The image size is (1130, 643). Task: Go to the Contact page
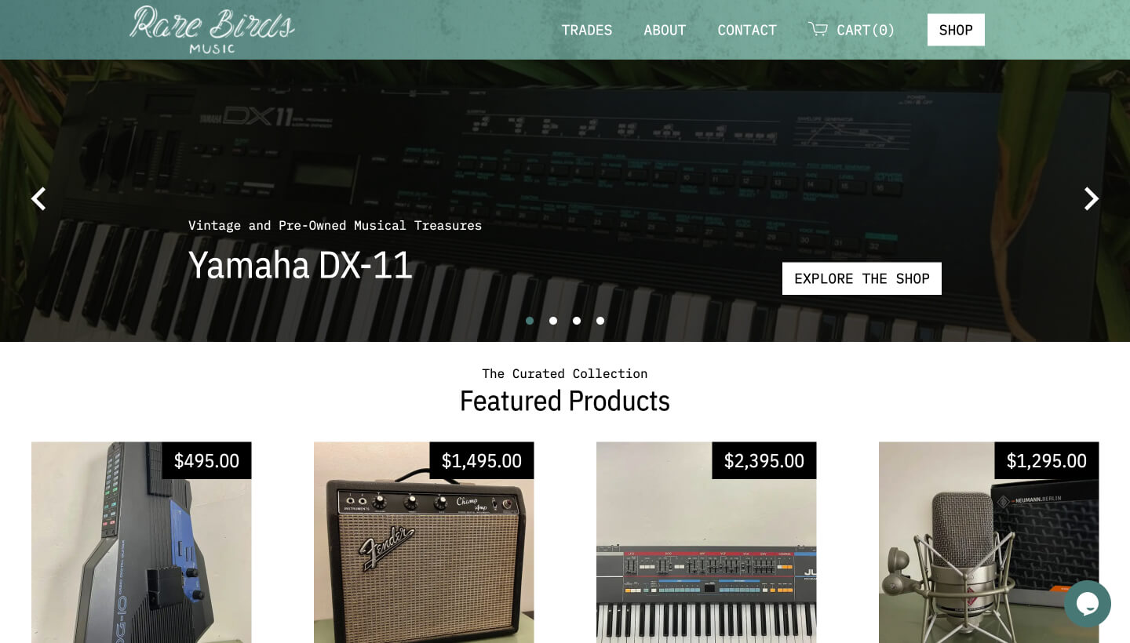click(747, 30)
